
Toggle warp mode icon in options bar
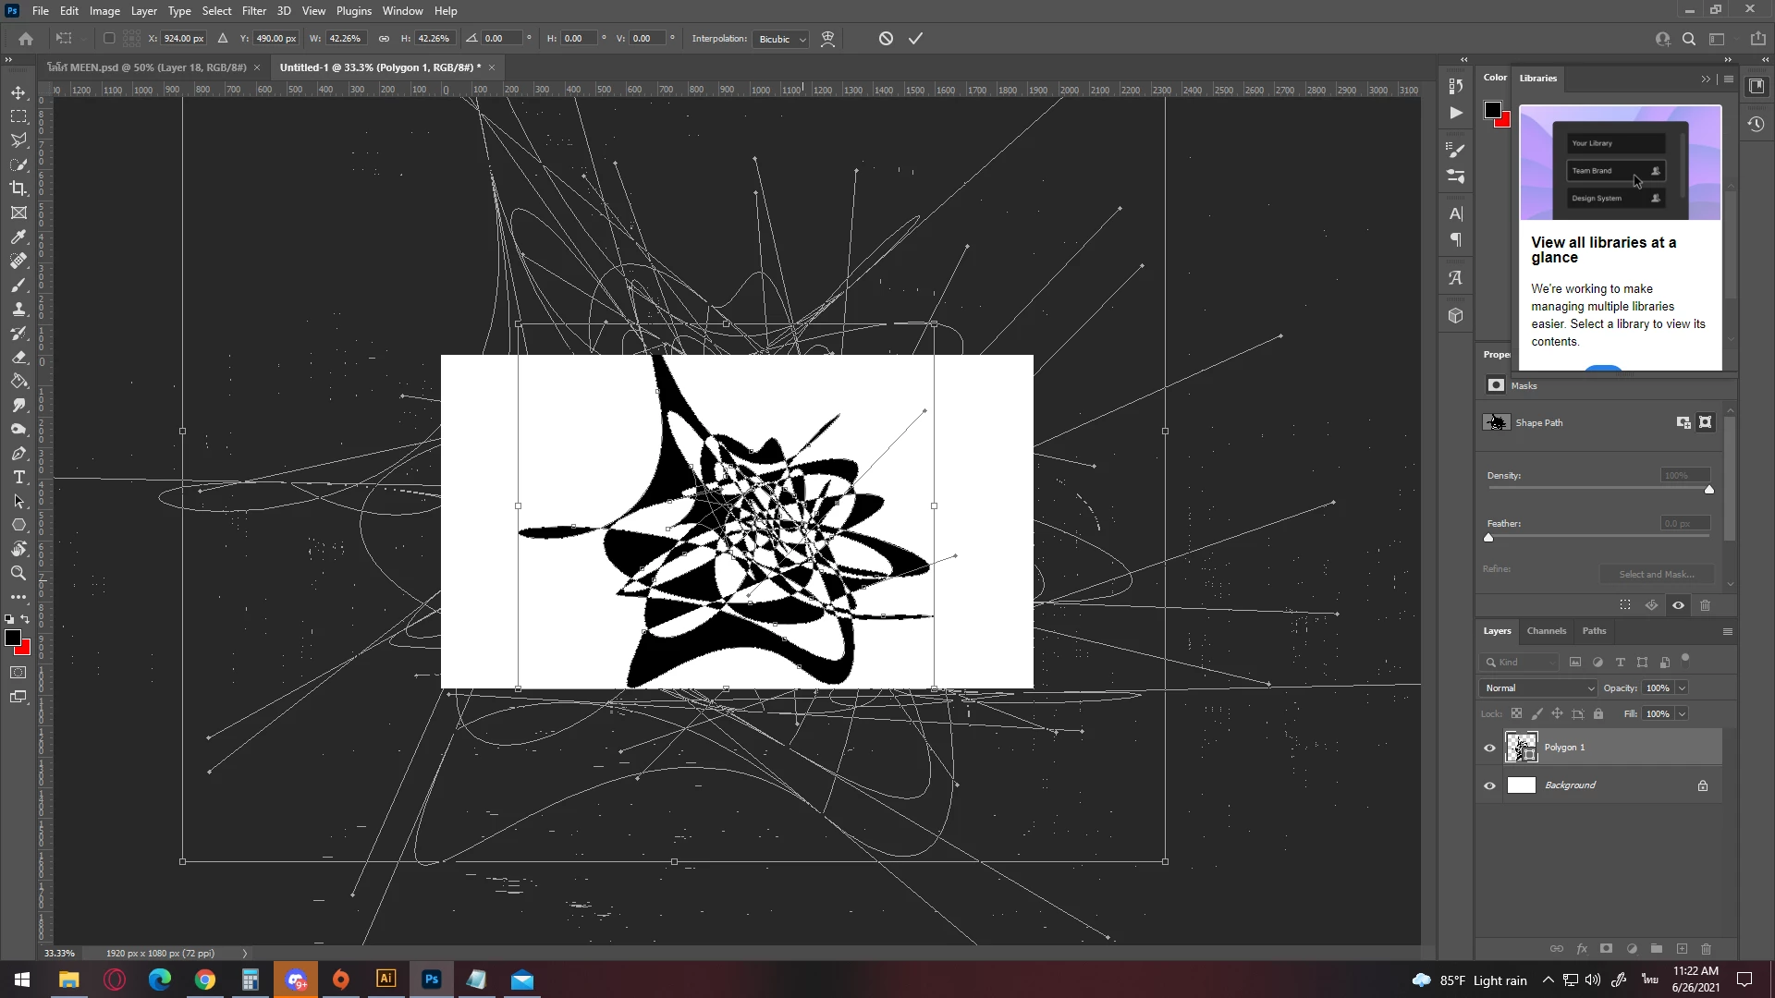pos(827,39)
